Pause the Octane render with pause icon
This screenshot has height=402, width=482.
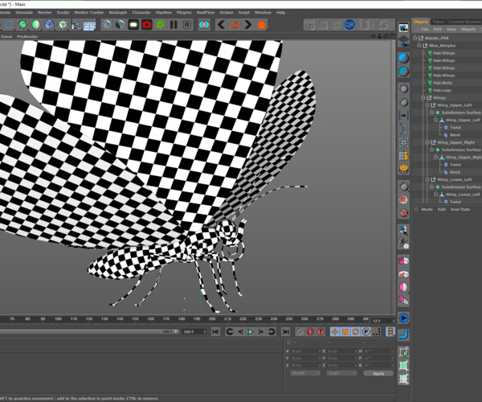coord(174,25)
